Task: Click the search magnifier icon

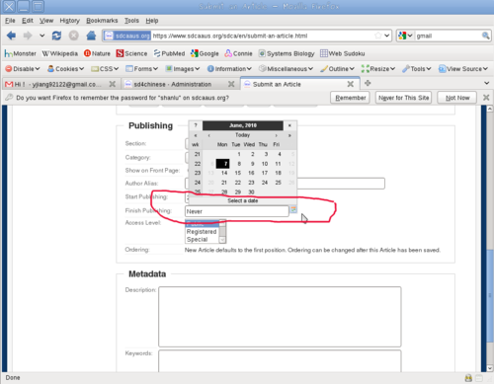Action: click(x=485, y=36)
